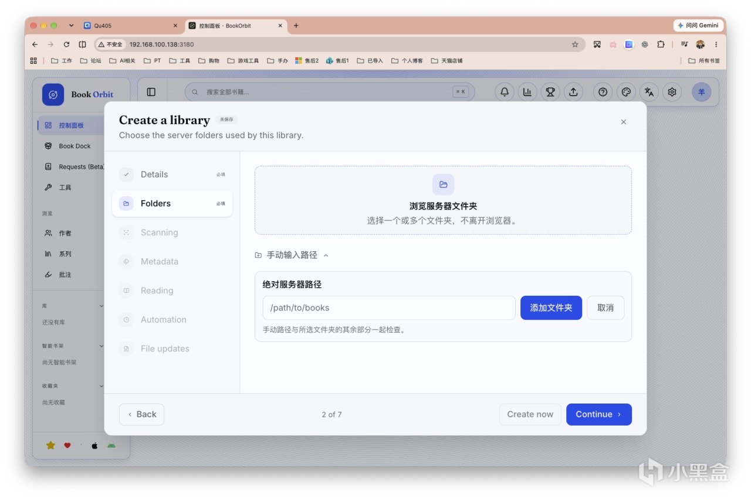Close the Create a library dialog
Viewport: 751px width, 499px height.
(x=623, y=122)
